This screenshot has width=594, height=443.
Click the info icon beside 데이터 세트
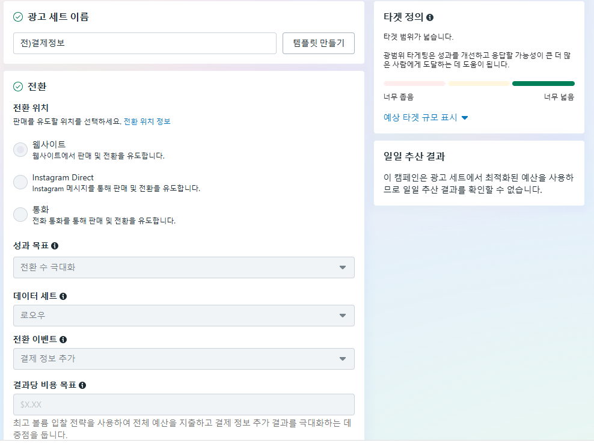(63, 296)
